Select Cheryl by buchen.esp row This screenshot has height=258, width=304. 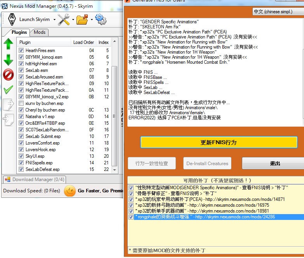64,110
